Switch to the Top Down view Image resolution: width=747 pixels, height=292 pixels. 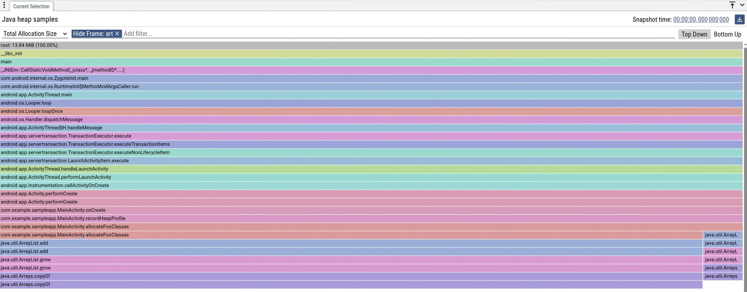(694, 34)
